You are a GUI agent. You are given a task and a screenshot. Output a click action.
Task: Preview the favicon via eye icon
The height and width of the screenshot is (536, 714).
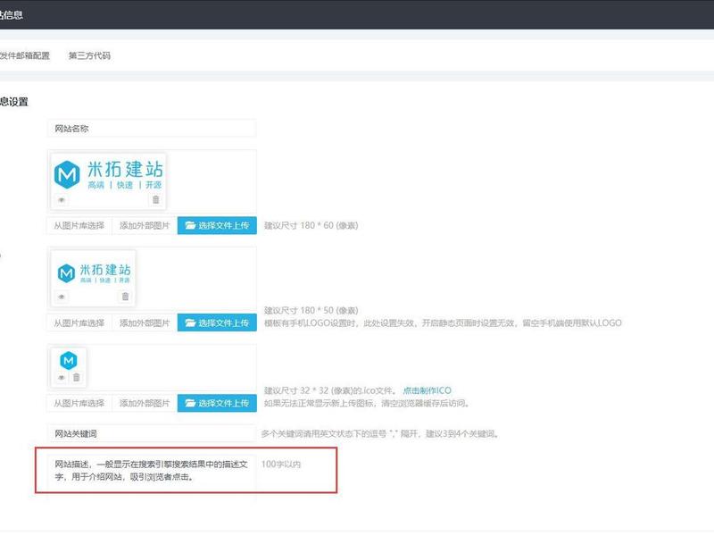tap(62, 378)
